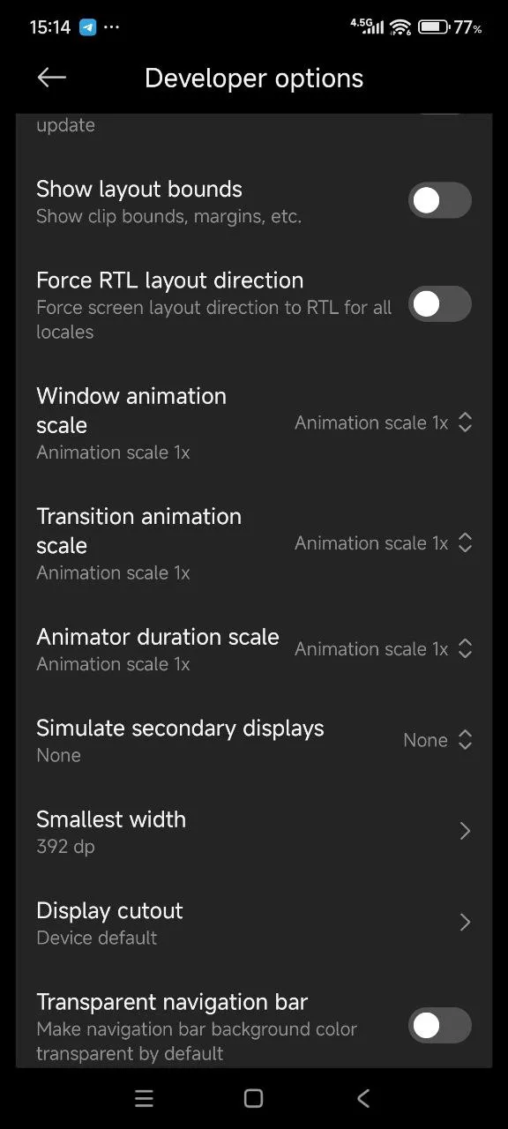Open the Display cutout setting
Viewport: 508px width, 1129px height.
[x=254, y=923]
